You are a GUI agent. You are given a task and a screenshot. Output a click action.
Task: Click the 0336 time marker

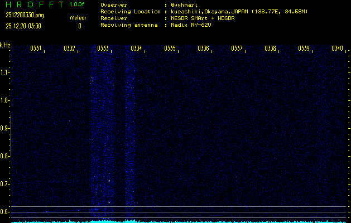click(x=203, y=49)
